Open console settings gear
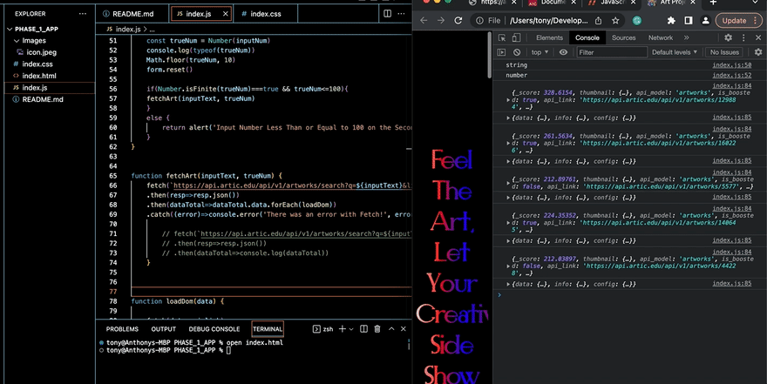This screenshot has width=767, height=384. click(758, 52)
